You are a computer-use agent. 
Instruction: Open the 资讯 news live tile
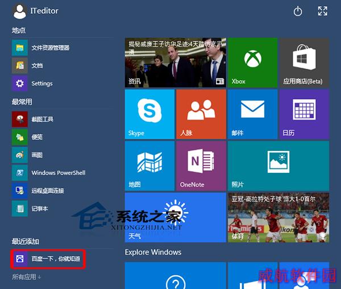(176, 63)
